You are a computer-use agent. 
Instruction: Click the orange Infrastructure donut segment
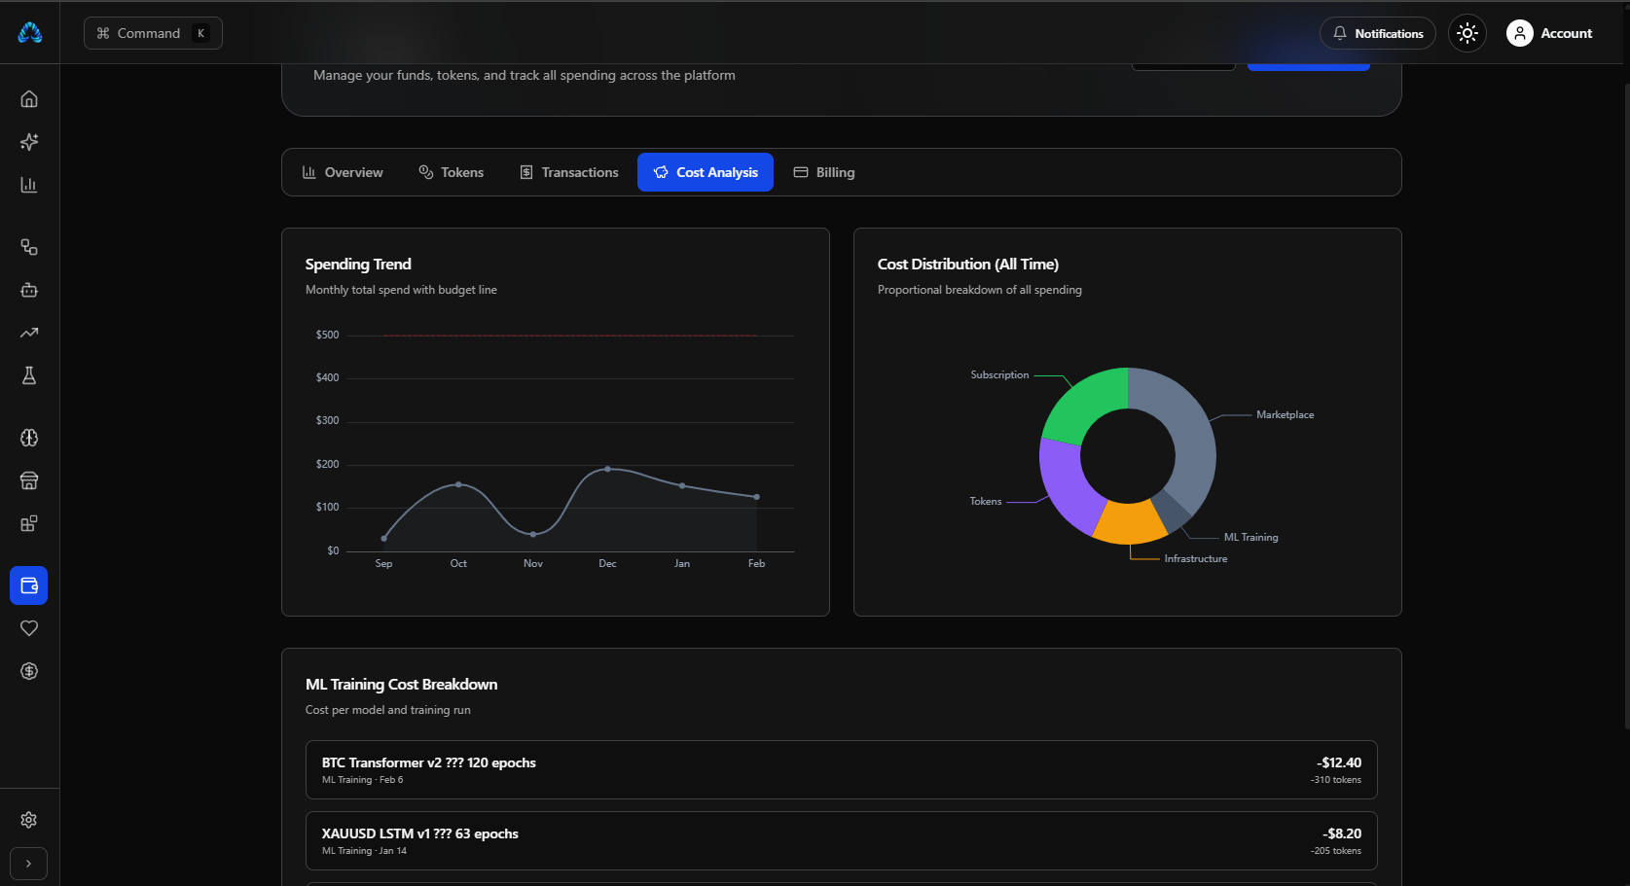pyautogui.click(x=1132, y=523)
